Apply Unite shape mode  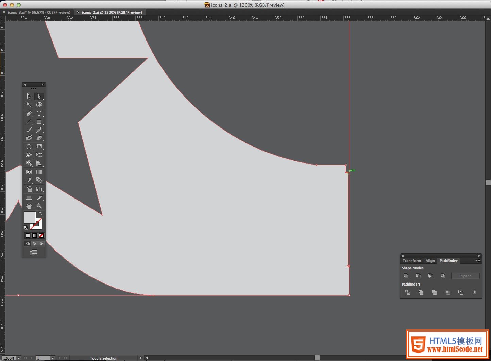point(406,276)
